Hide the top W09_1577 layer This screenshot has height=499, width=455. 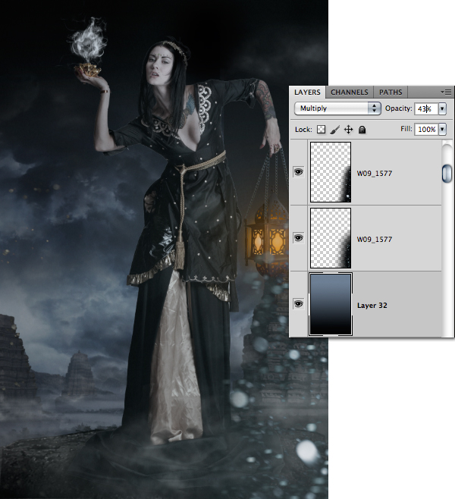click(x=298, y=172)
